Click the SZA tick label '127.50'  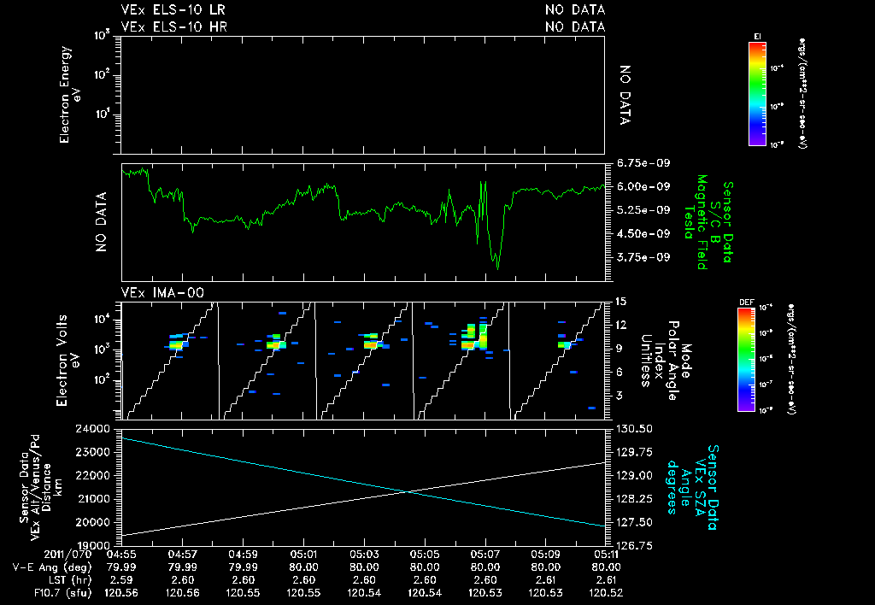(634, 522)
